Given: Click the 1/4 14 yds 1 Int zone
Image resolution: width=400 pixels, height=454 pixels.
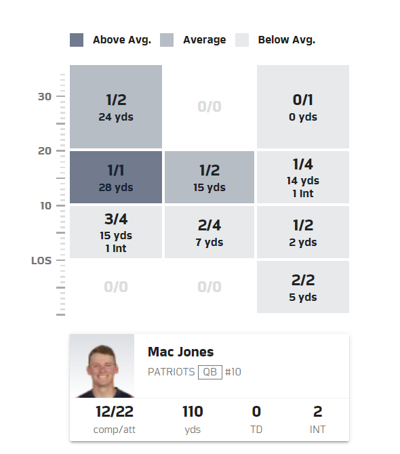Looking at the screenshot, I should click(303, 178).
